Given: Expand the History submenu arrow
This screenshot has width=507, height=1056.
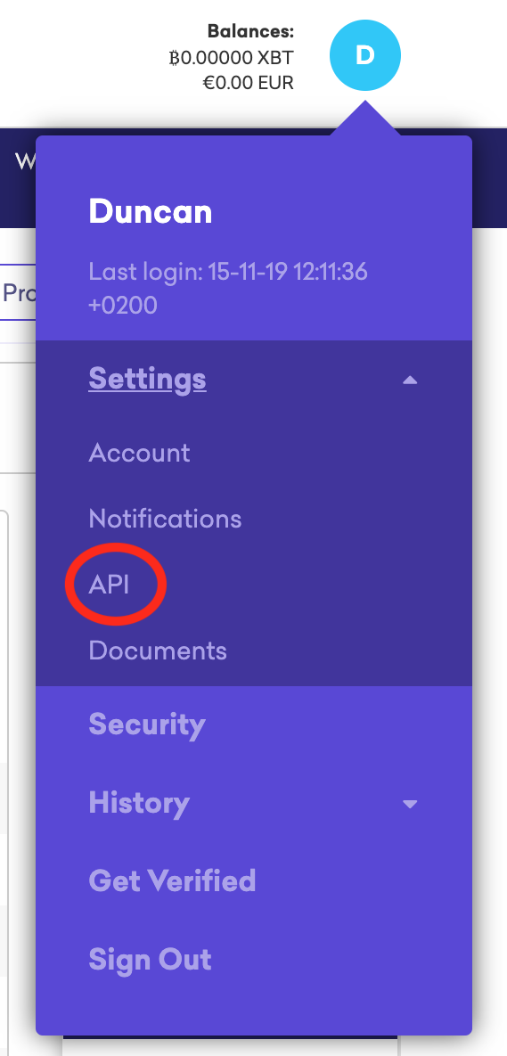Looking at the screenshot, I should click(409, 804).
